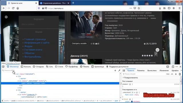The image size is (183, 103).
Task: Add a new CSS rule
Action: pyautogui.click(x=176, y=74)
